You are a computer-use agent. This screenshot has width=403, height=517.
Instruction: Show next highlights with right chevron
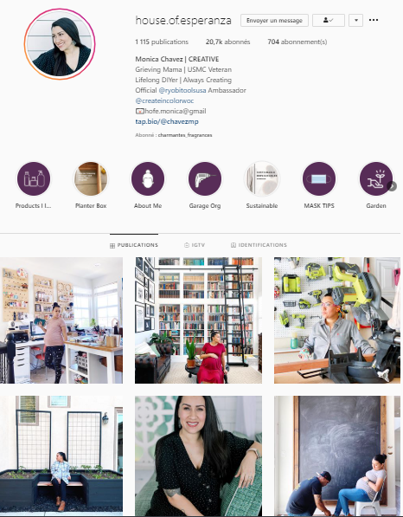coord(392,186)
